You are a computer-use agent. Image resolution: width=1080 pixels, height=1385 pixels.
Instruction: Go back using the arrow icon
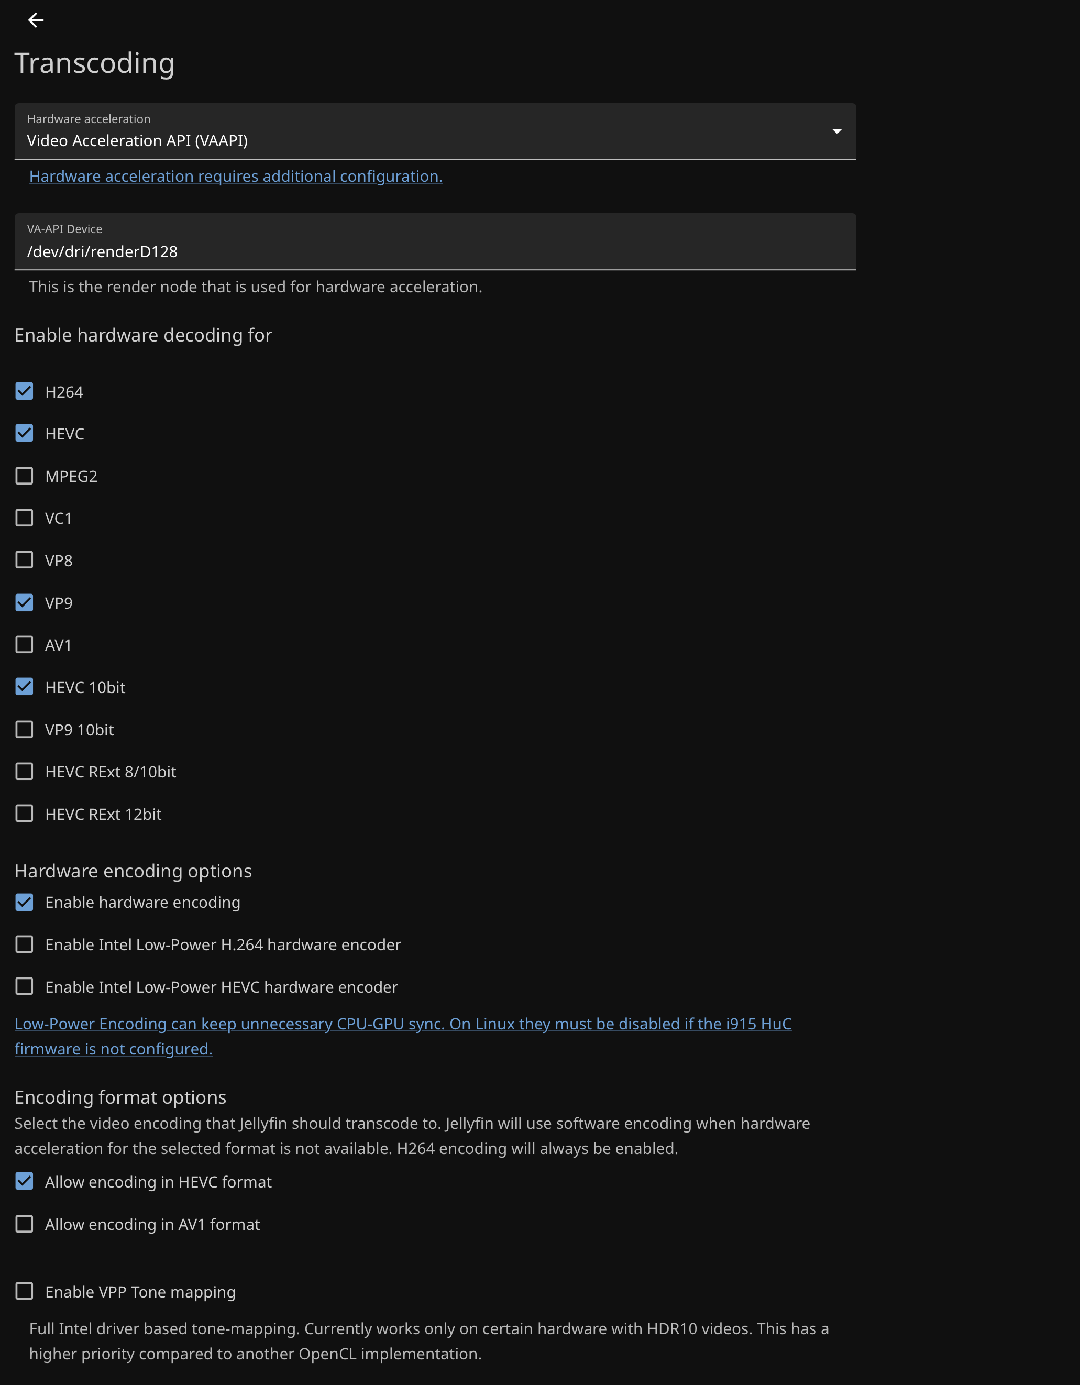(x=36, y=20)
